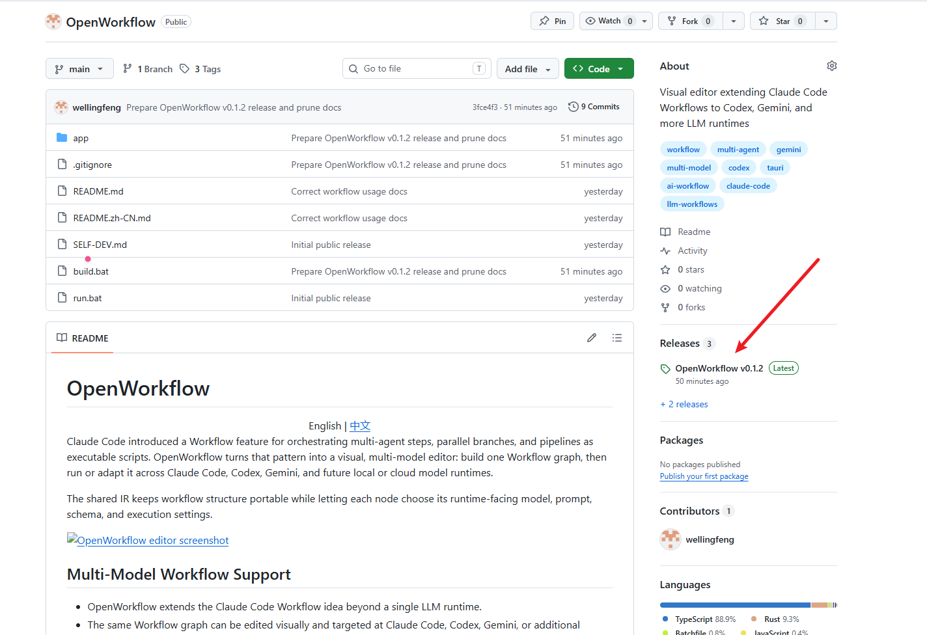Open the main branch selector
This screenshot has width=927, height=635.
pos(79,68)
